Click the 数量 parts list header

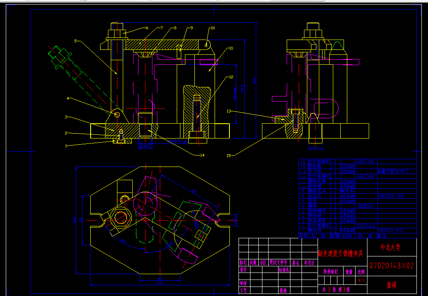[335, 236]
